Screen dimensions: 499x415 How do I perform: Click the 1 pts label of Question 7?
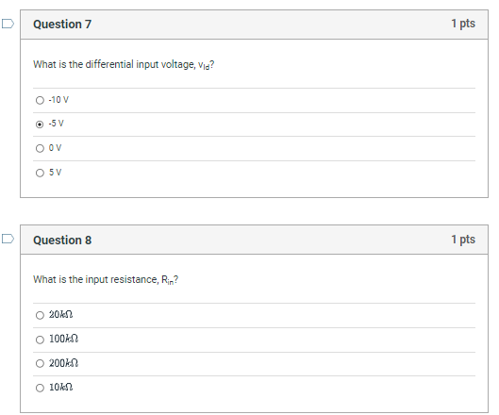click(463, 24)
